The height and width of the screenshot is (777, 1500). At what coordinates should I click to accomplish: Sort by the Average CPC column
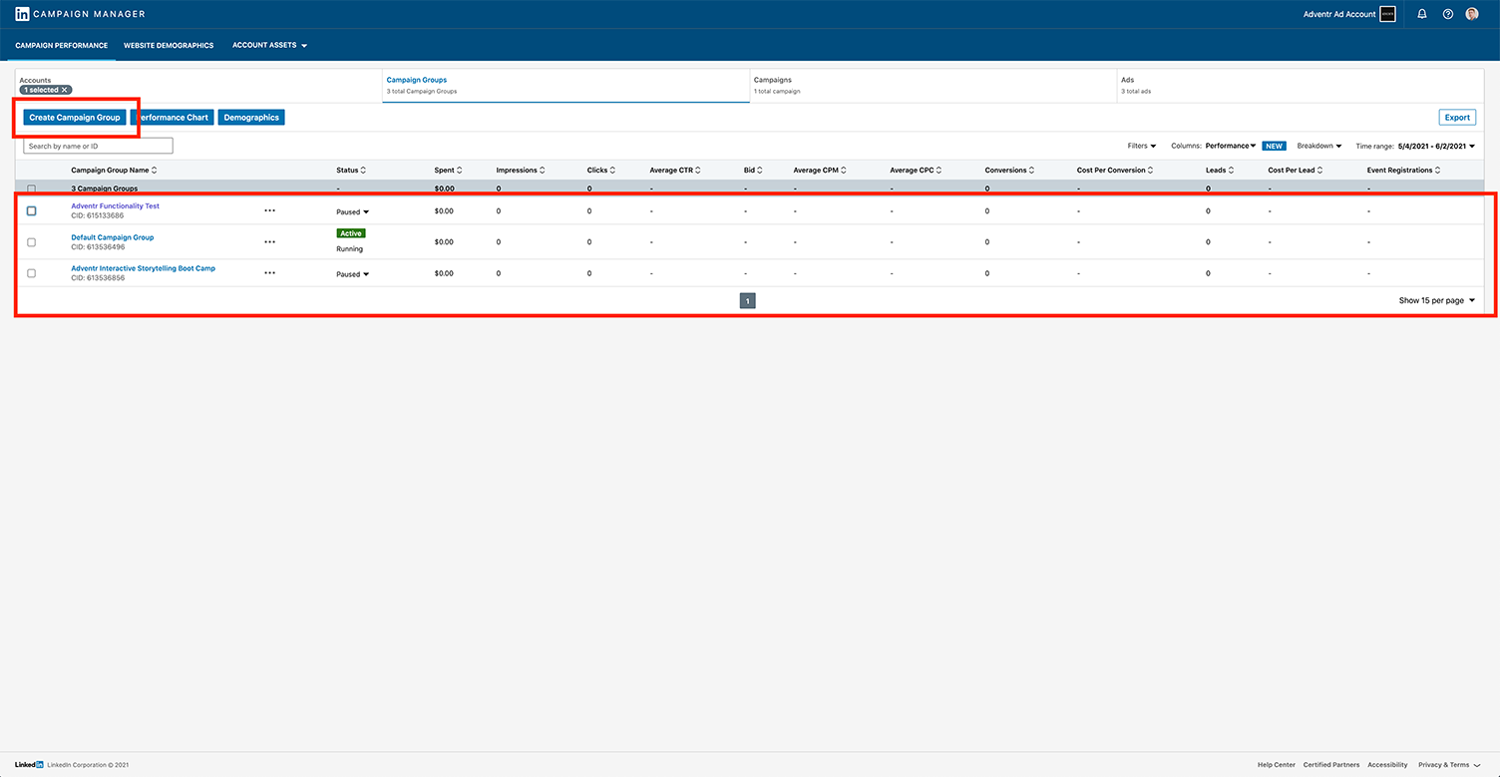pyautogui.click(x=916, y=171)
